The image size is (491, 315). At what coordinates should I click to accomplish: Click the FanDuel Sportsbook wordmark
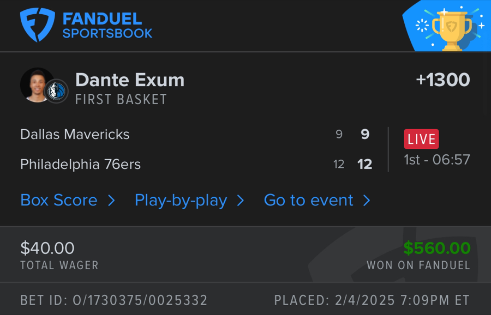(107, 25)
